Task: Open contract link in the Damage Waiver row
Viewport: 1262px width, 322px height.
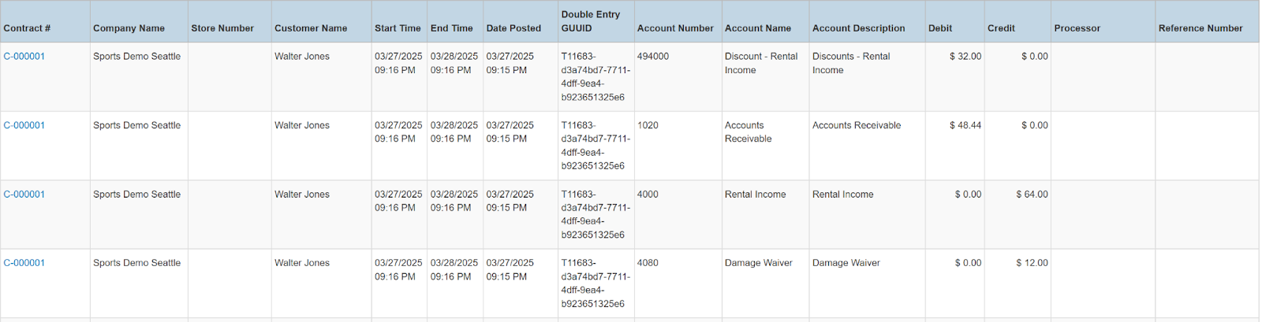Action: tap(24, 263)
